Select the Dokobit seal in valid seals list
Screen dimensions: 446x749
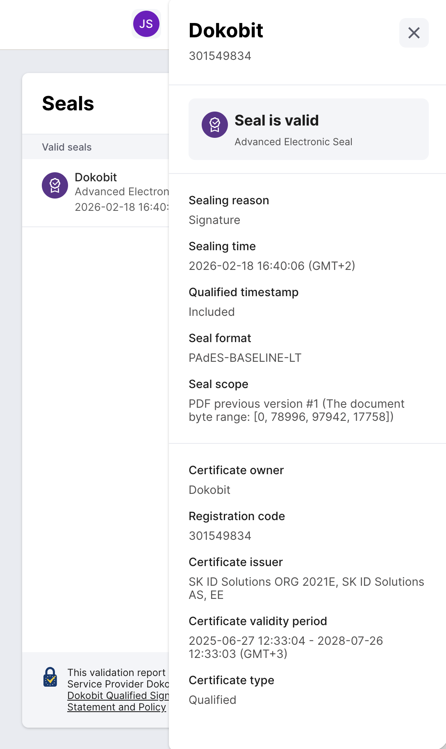tap(96, 192)
